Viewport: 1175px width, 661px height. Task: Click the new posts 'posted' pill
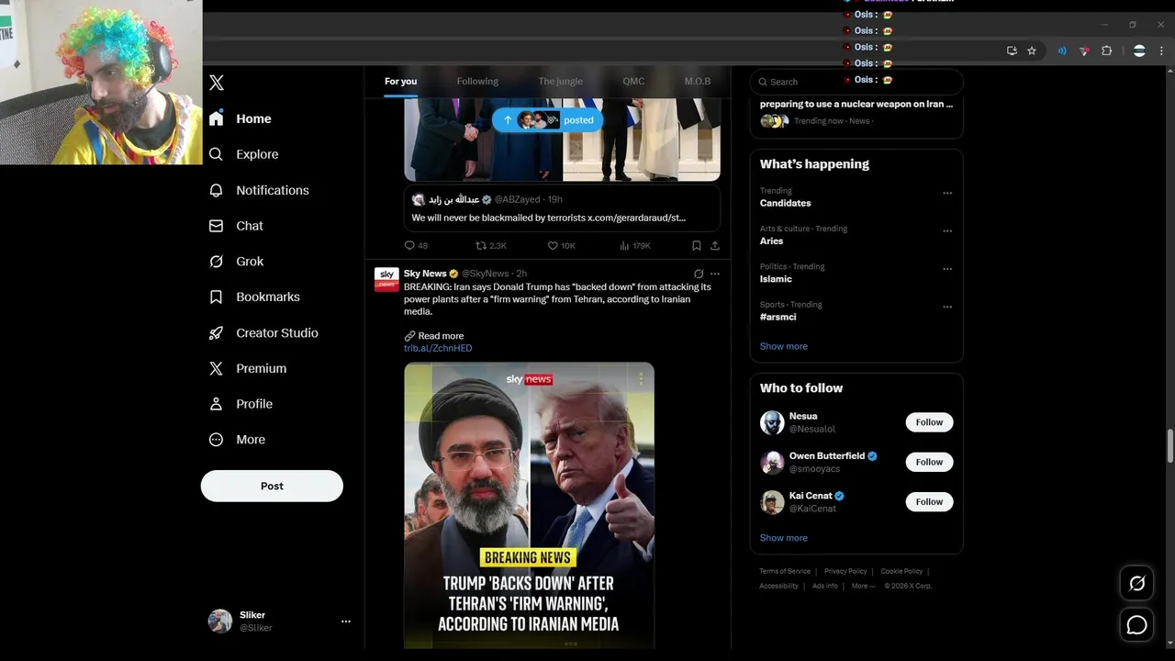[547, 120]
